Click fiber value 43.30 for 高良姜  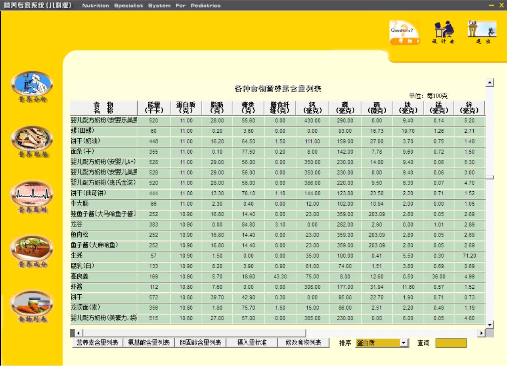coord(280,277)
